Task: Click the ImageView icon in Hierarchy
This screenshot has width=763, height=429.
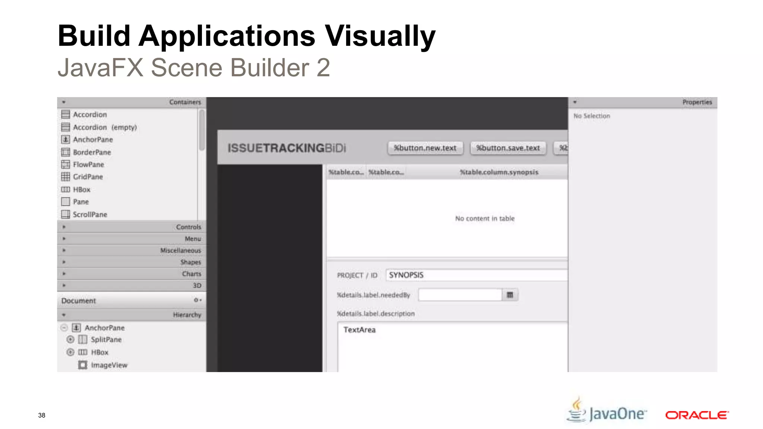Action: [x=83, y=365]
